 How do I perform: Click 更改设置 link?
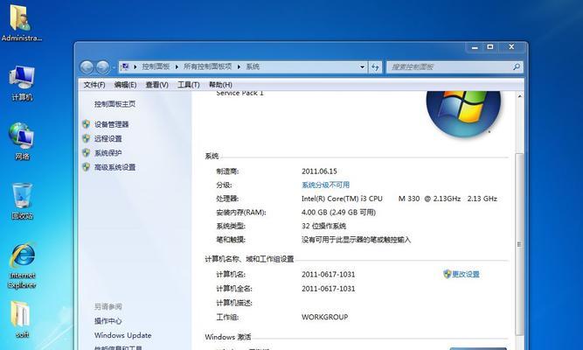pyautogui.click(x=466, y=275)
